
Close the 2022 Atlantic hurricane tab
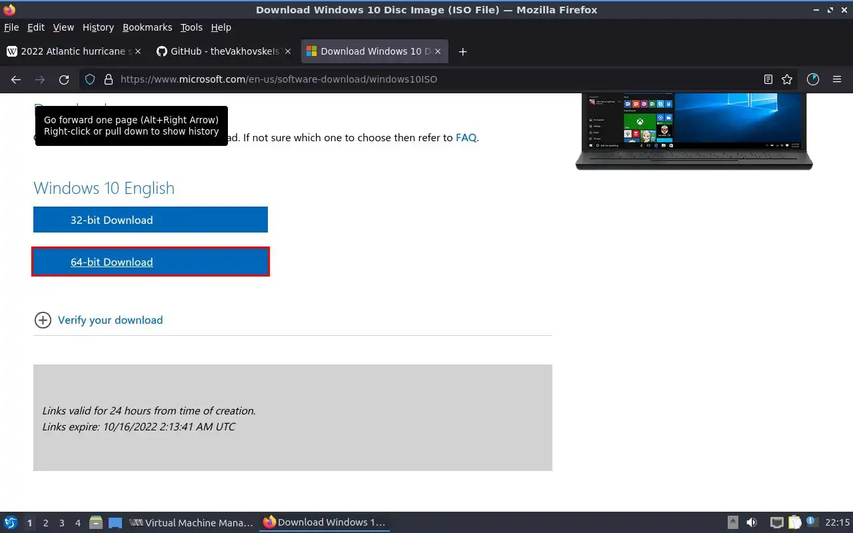click(138, 51)
